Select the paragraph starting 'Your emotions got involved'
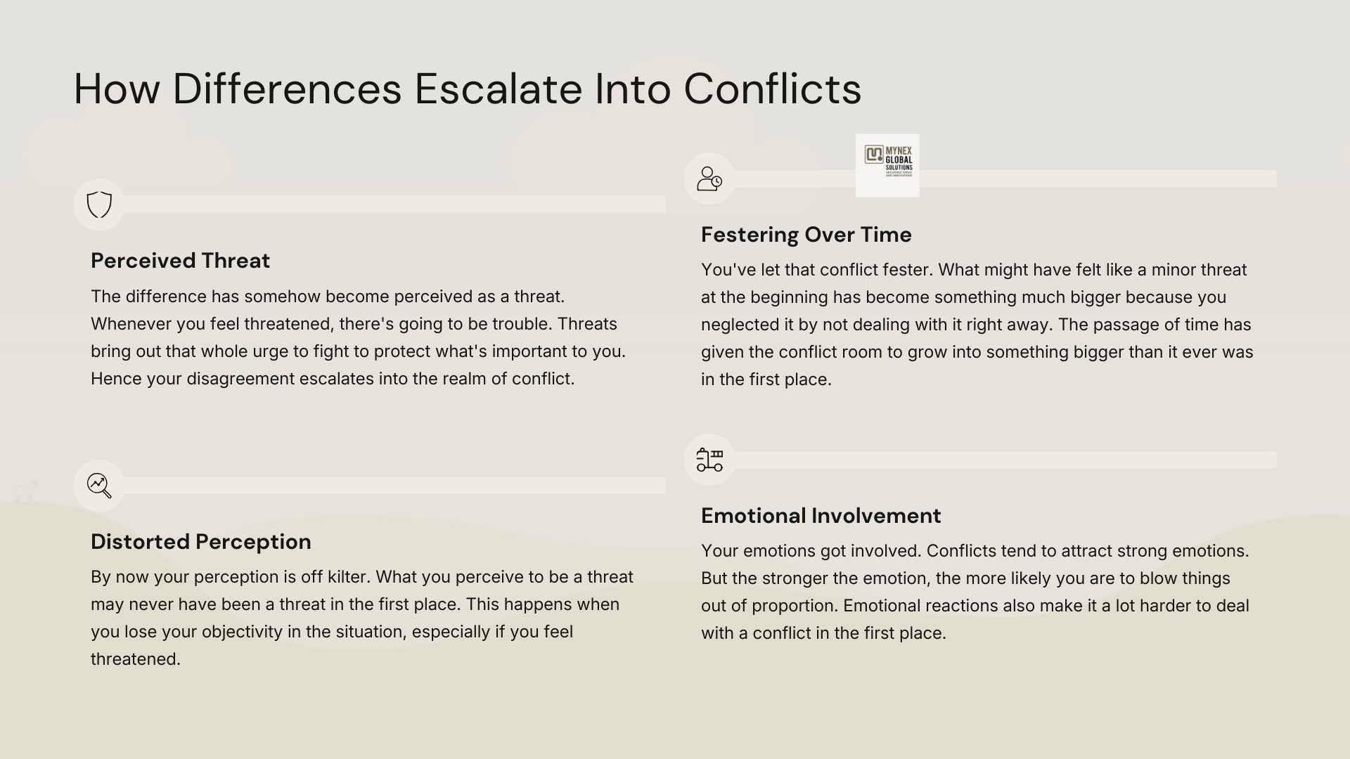 coord(975,592)
